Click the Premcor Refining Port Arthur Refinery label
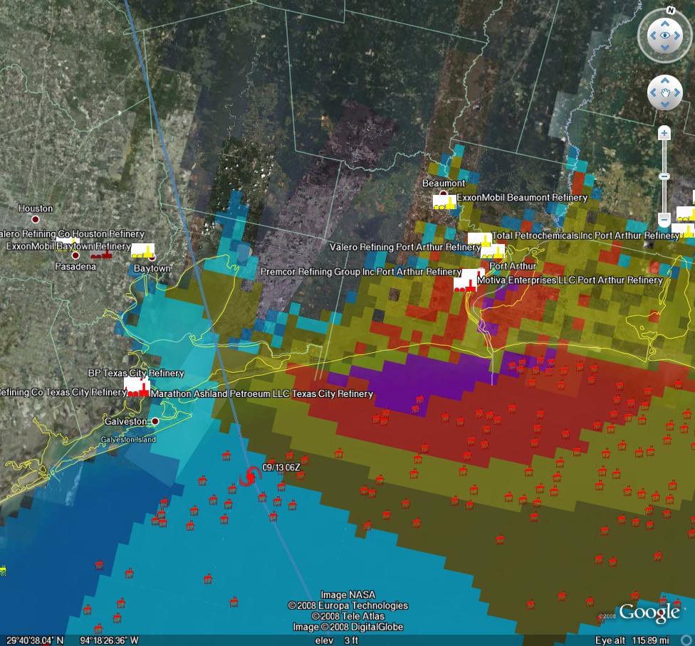The width and height of the screenshot is (695, 646). (x=361, y=271)
